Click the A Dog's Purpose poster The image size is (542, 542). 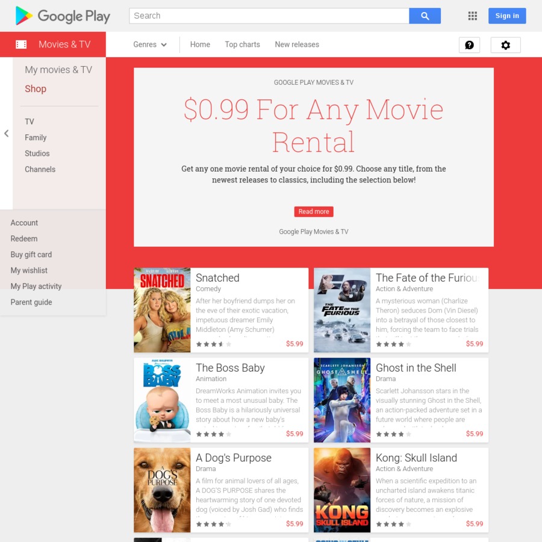pos(162,490)
